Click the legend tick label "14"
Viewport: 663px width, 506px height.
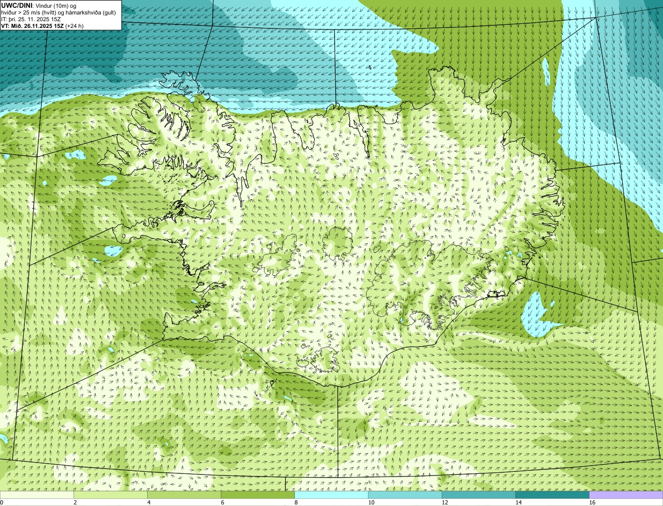(518, 502)
